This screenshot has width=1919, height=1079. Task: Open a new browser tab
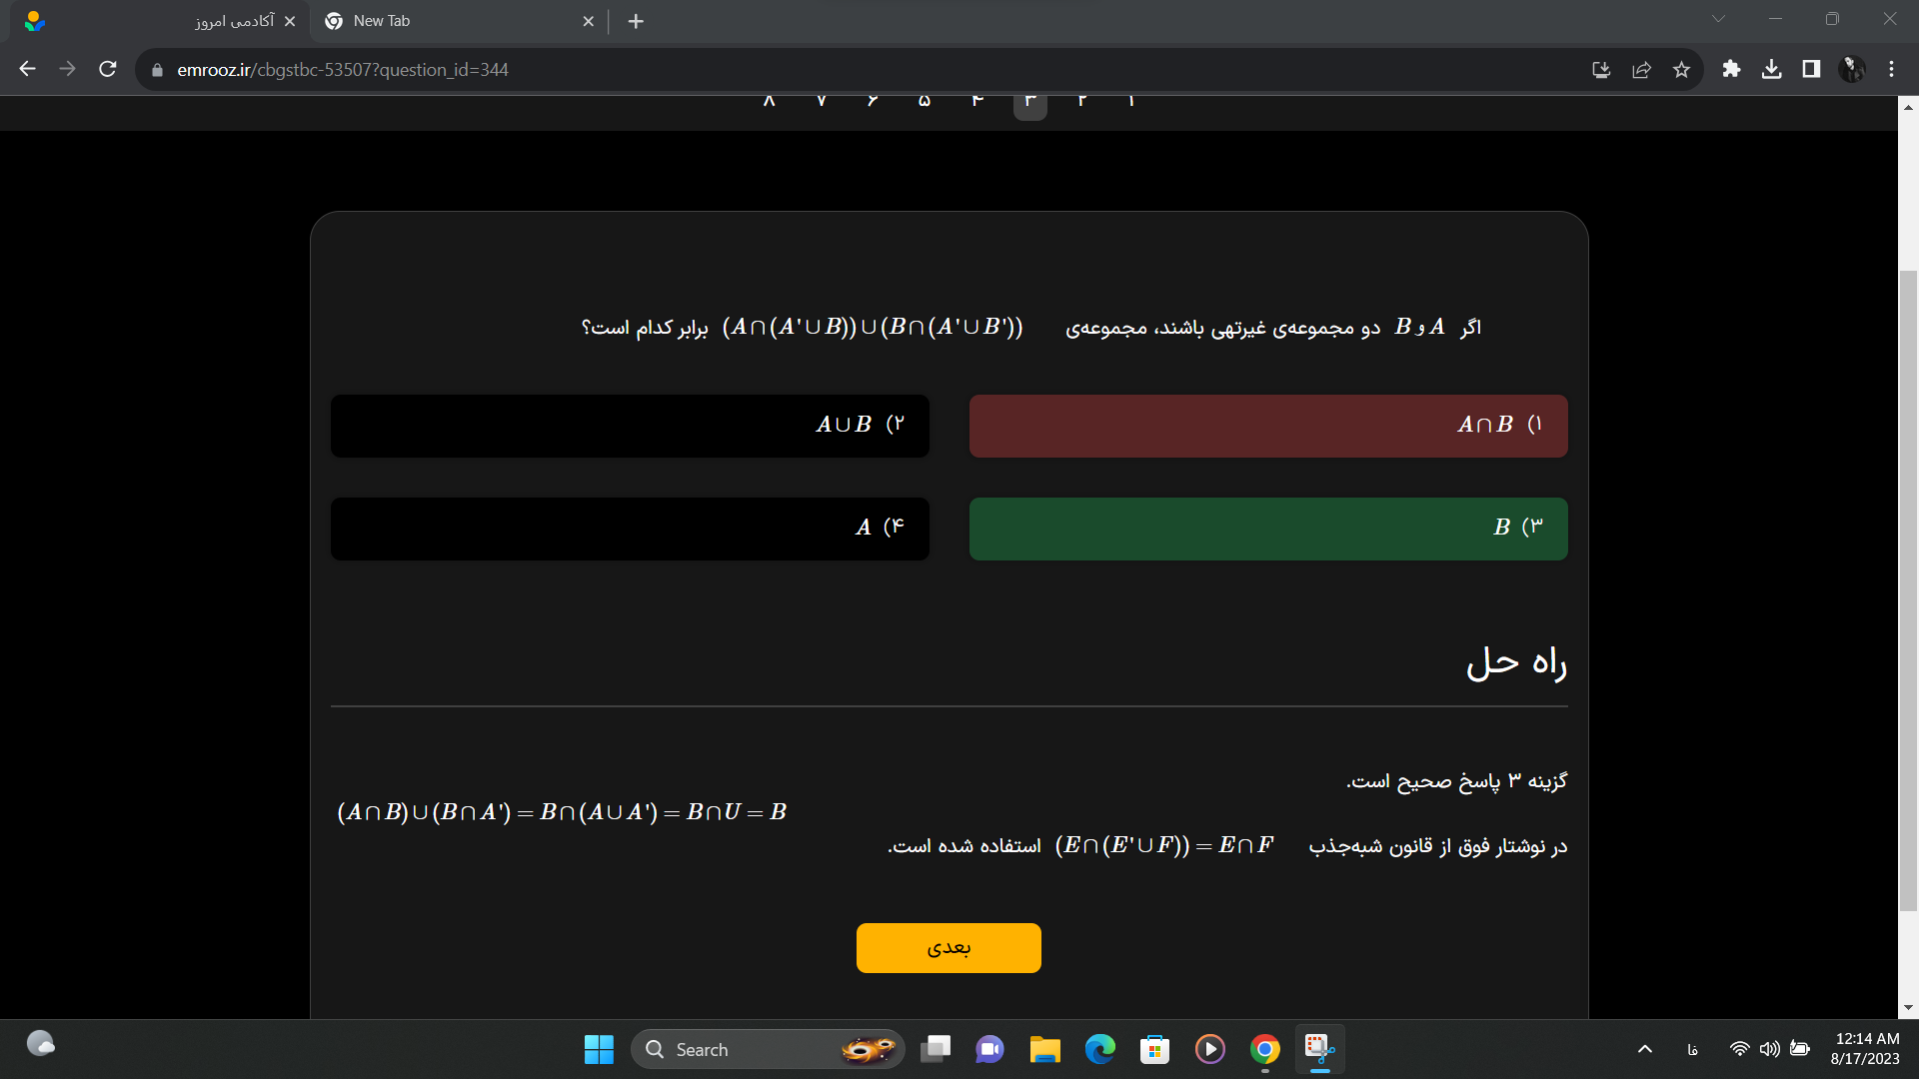(636, 21)
